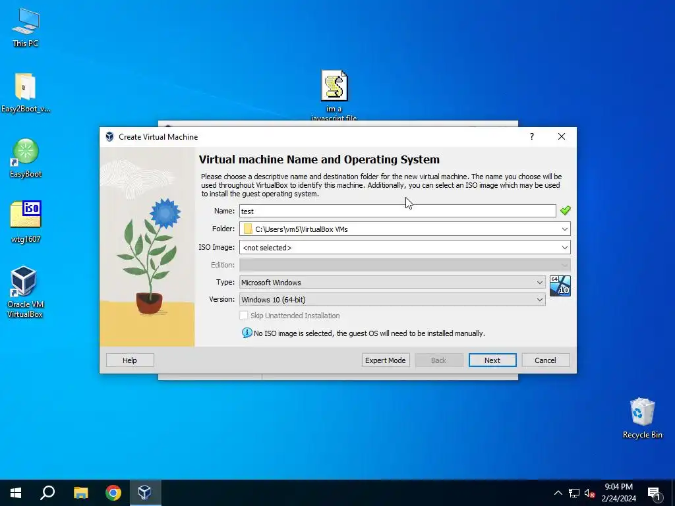Open taskbar Search
Screen dimensions: 675x506
pos(47,493)
